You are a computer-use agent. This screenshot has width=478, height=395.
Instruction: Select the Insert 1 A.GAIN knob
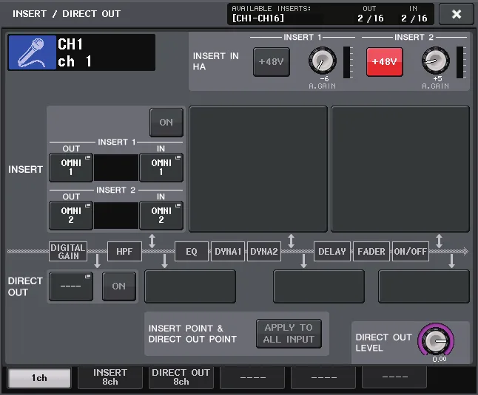click(x=322, y=61)
